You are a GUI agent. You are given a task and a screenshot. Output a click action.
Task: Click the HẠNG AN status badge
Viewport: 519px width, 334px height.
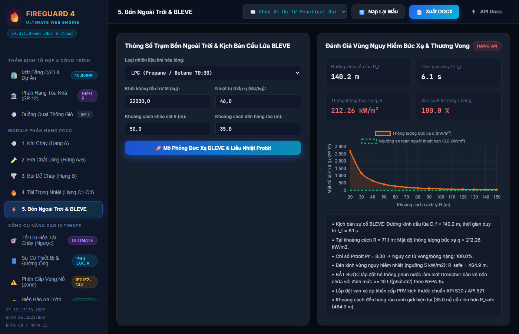(487, 46)
